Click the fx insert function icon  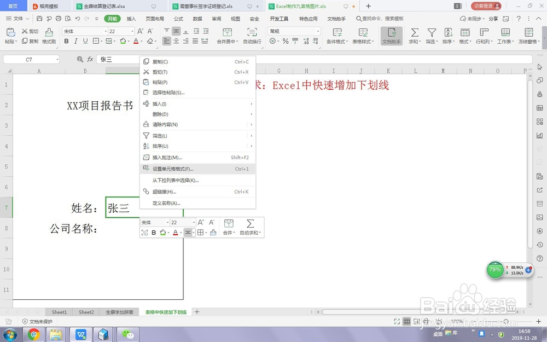point(90,59)
